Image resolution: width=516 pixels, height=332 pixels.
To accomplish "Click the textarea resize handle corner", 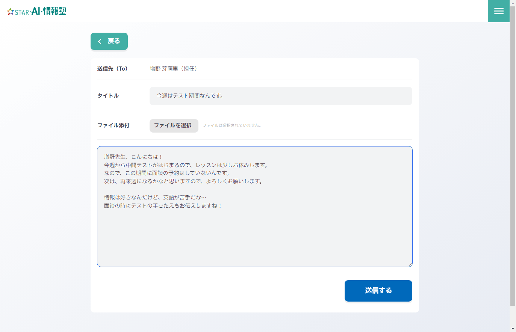I will pos(410,264).
